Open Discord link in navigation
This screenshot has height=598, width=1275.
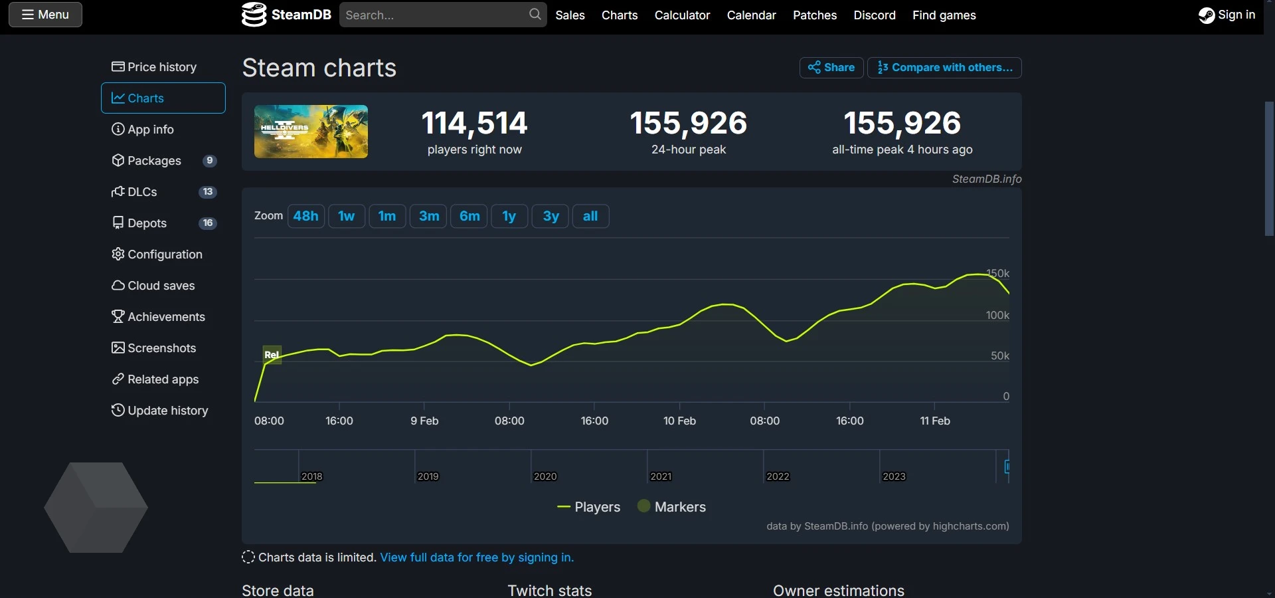point(875,15)
